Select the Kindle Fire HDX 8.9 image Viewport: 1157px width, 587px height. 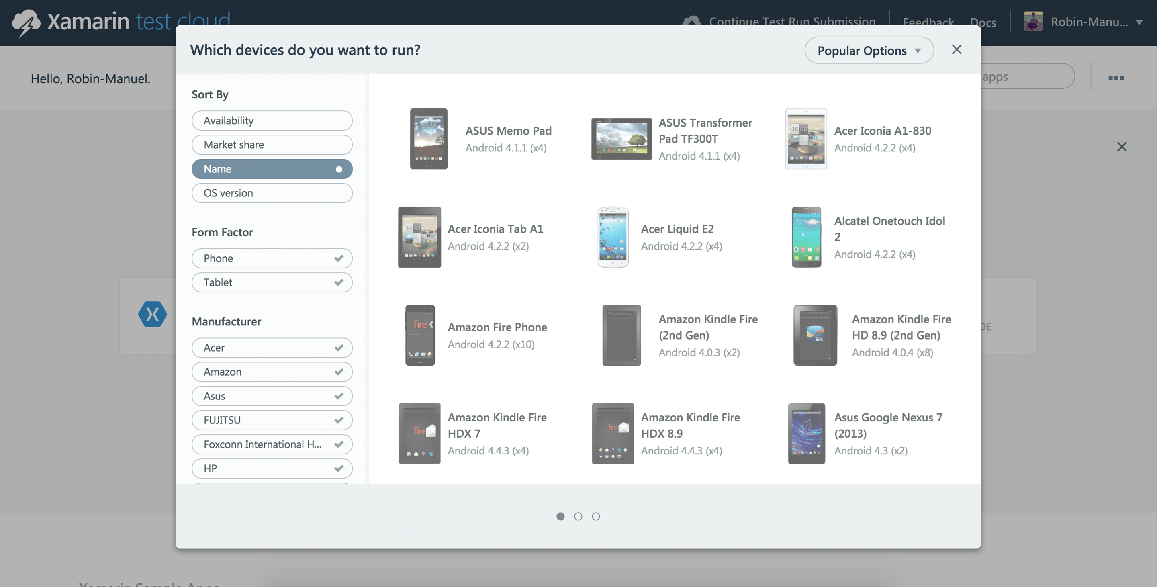(x=613, y=434)
